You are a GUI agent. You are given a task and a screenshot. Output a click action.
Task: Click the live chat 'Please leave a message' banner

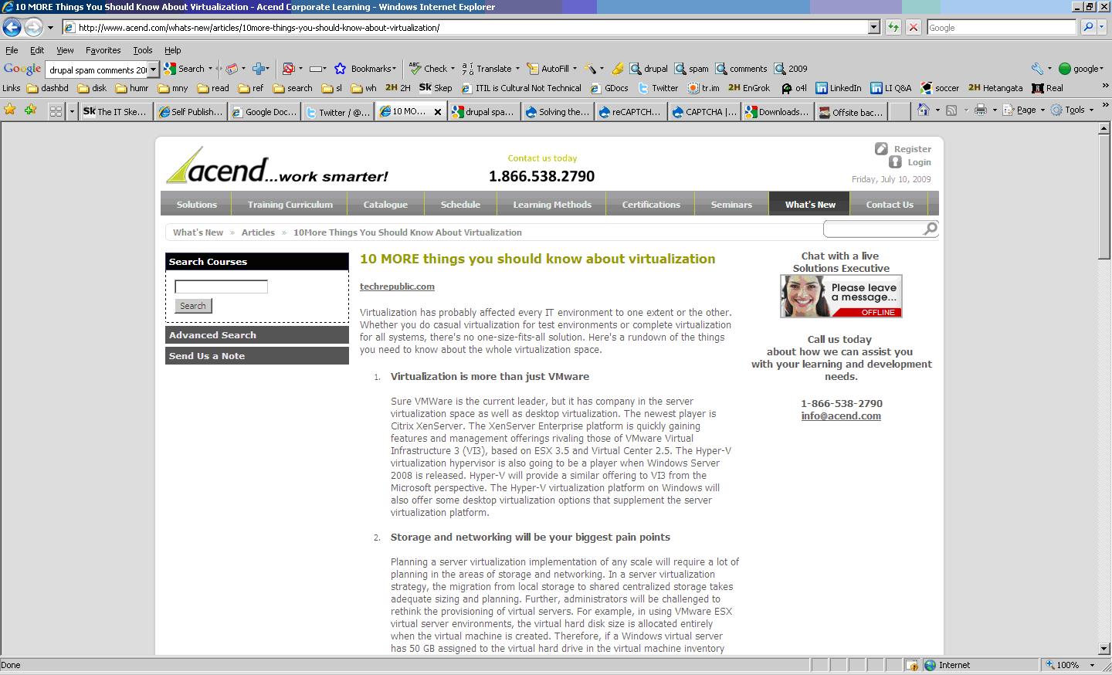click(x=841, y=296)
